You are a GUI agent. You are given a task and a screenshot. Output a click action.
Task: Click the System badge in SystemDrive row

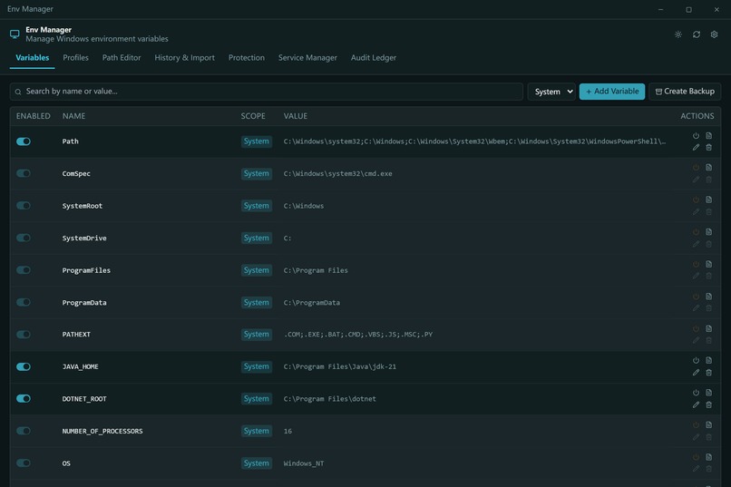(x=257, y=238)
